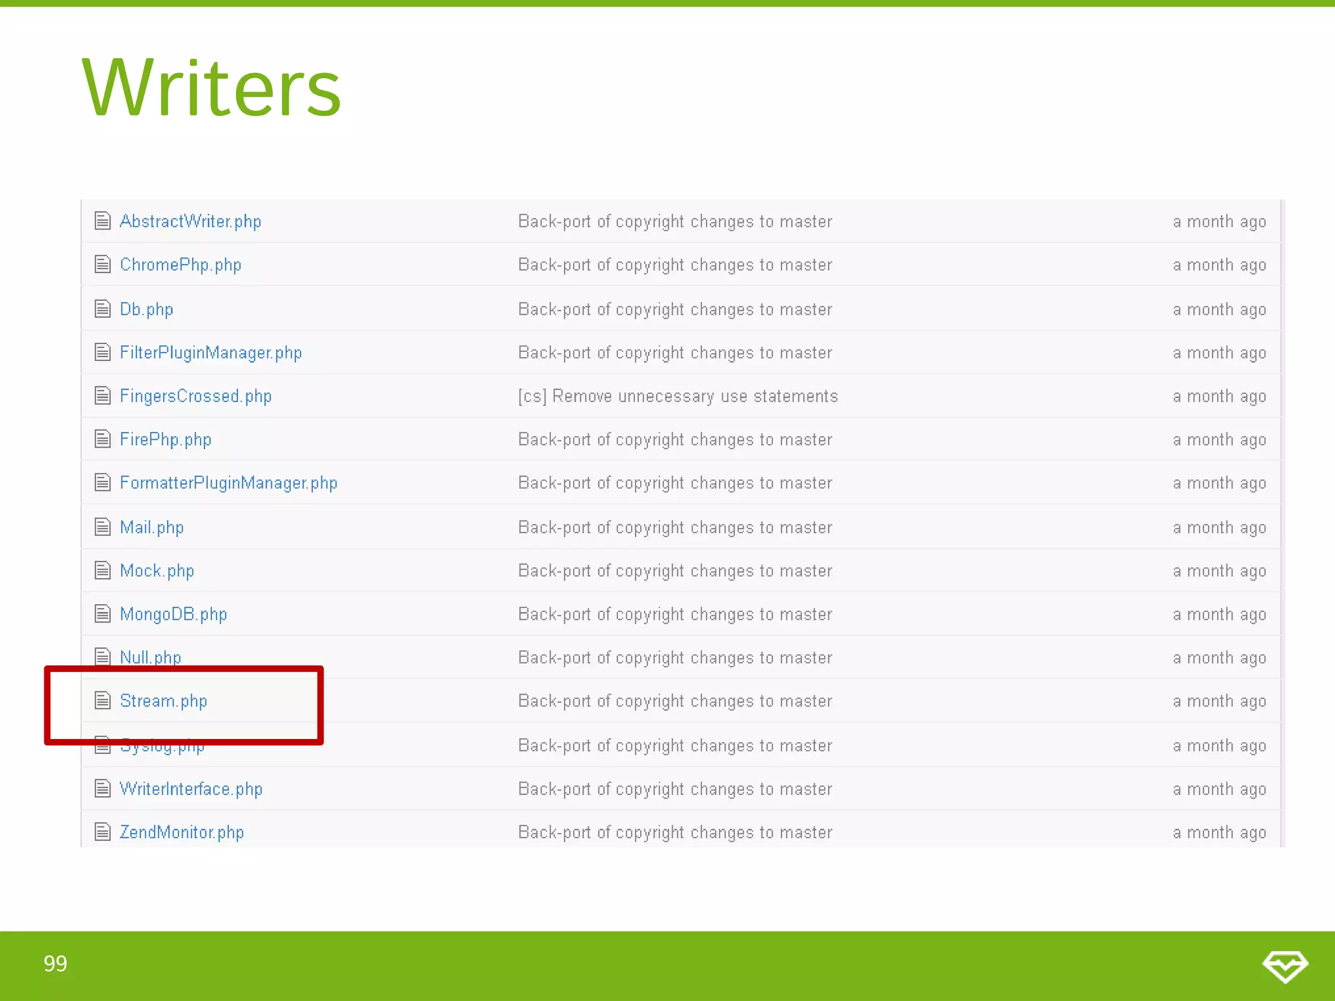Click slide number 99 in footer
1335x1001 pixels.
tap(55, 964)
